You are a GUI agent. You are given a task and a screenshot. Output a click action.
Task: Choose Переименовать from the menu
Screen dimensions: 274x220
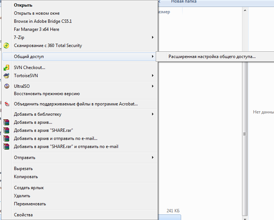coord(79,204)
